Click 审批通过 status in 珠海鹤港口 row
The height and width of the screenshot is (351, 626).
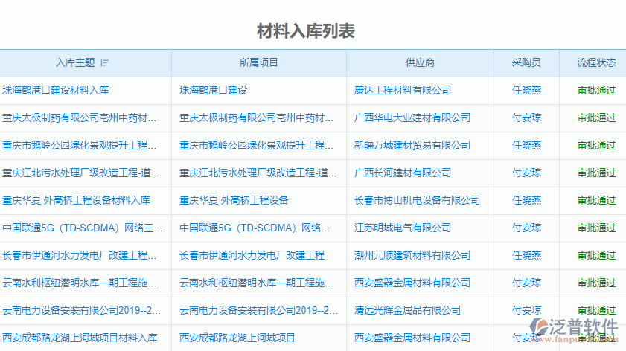point(597,91)
